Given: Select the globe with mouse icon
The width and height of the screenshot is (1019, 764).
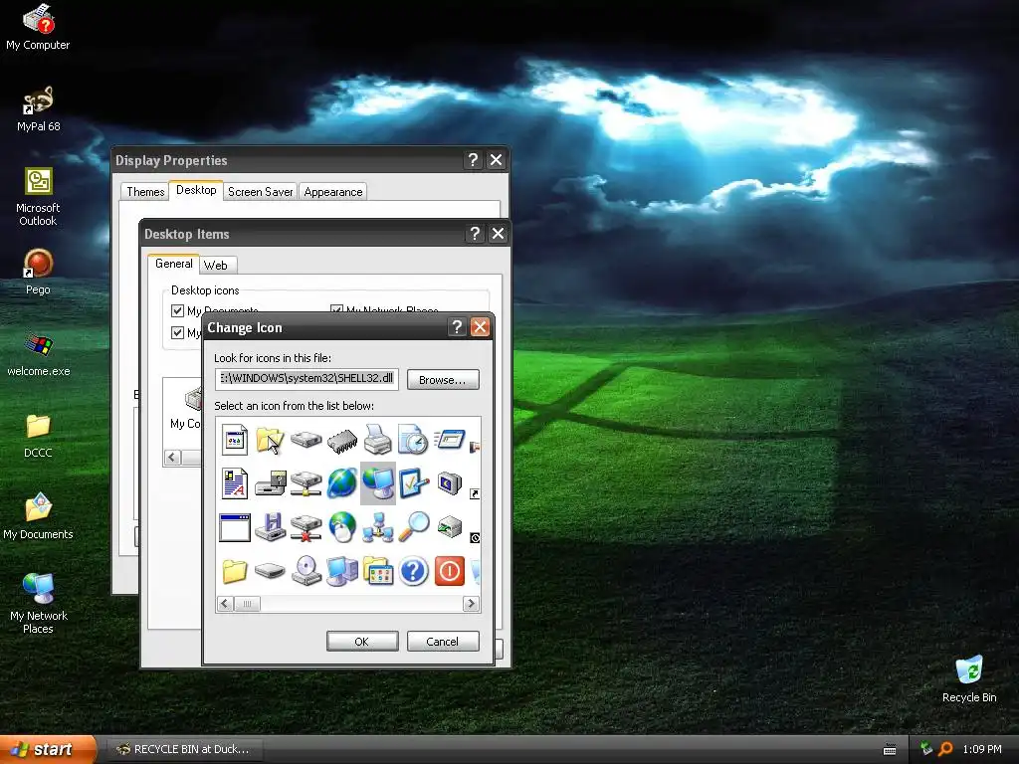Looking at the screenshot, I should click(342, 527).
